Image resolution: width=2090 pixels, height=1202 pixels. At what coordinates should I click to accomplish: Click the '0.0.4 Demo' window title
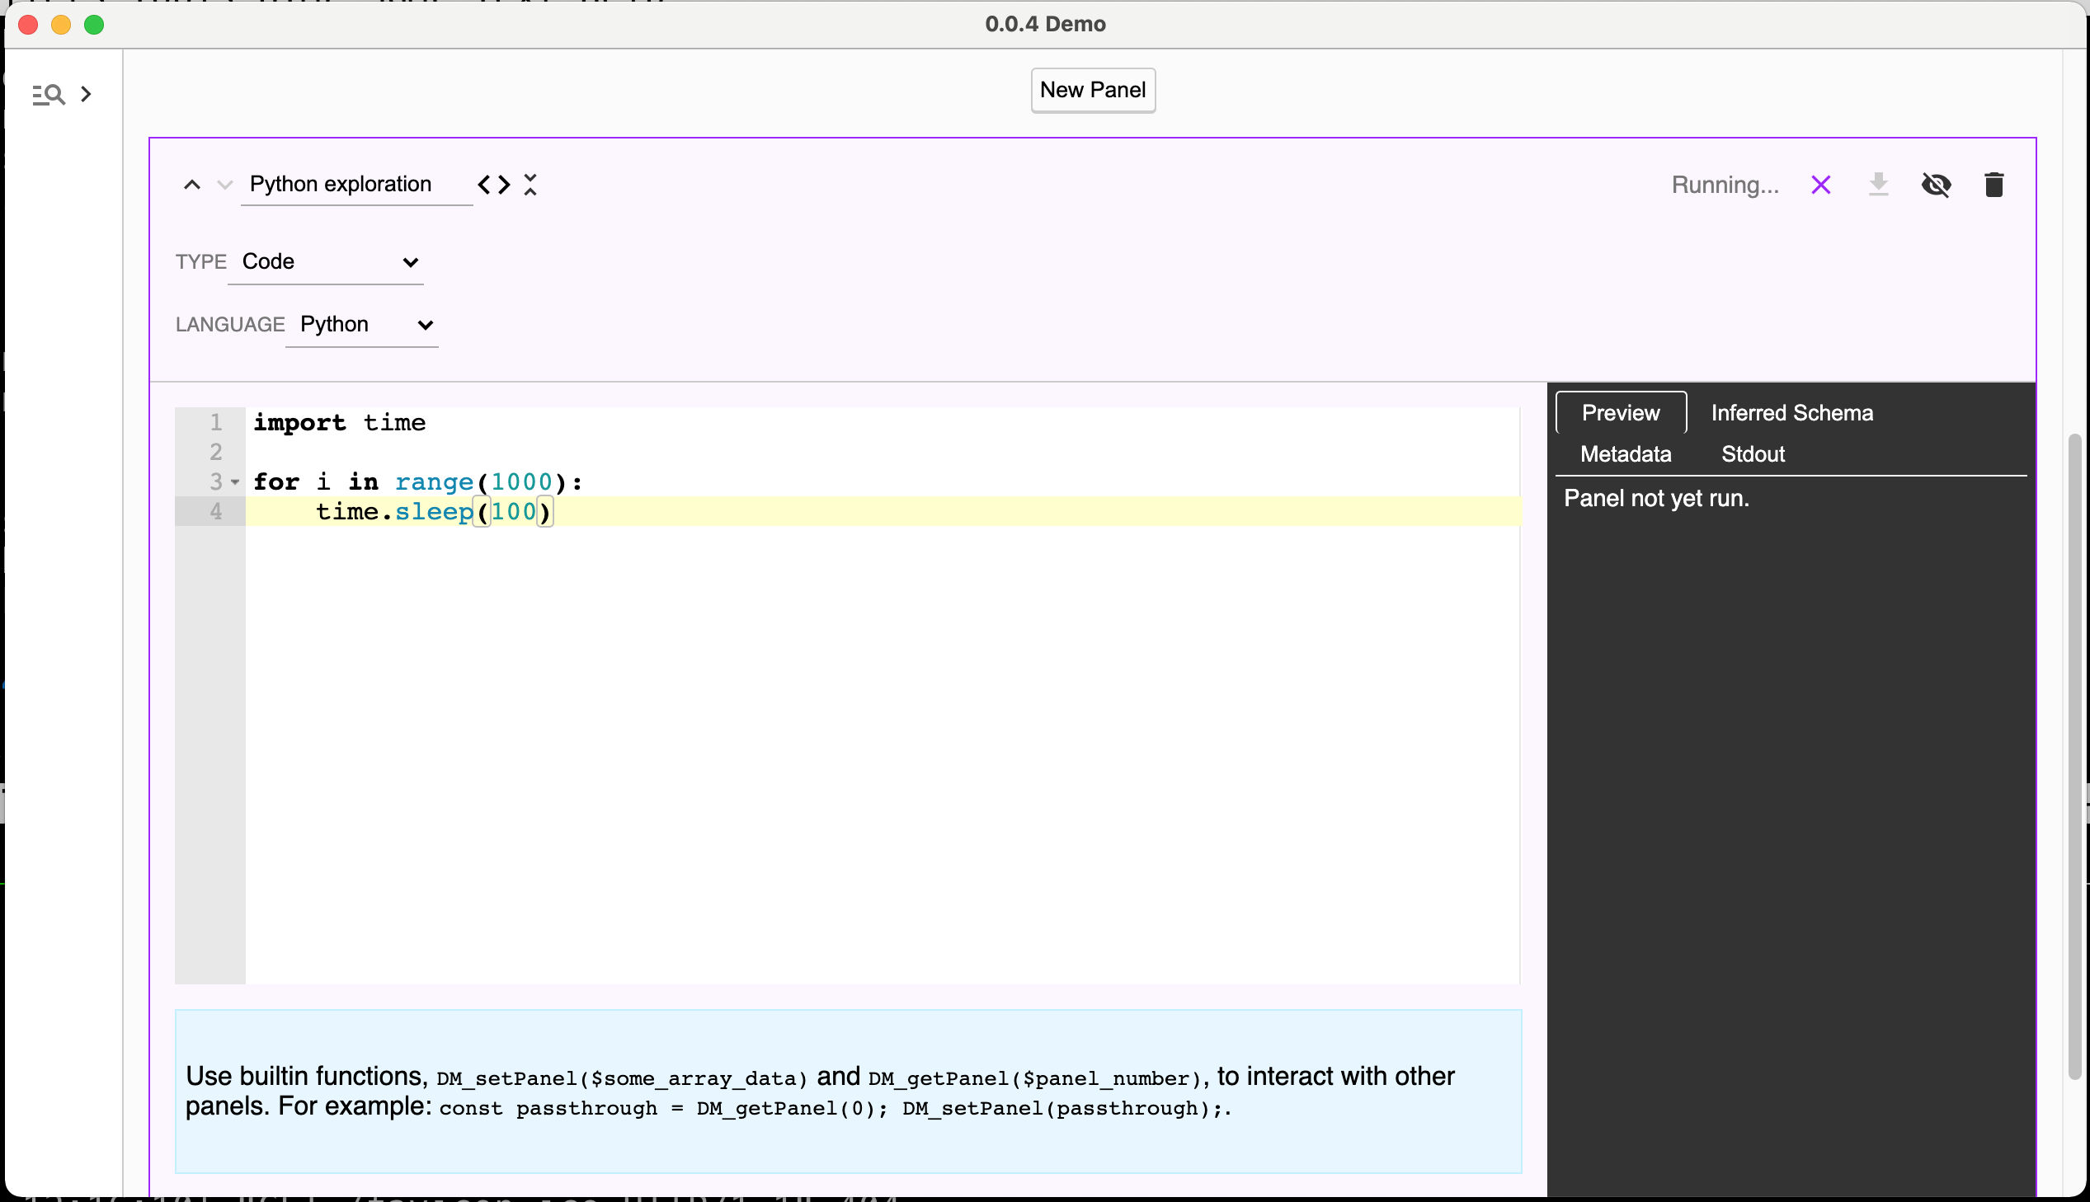[1046, 24]
